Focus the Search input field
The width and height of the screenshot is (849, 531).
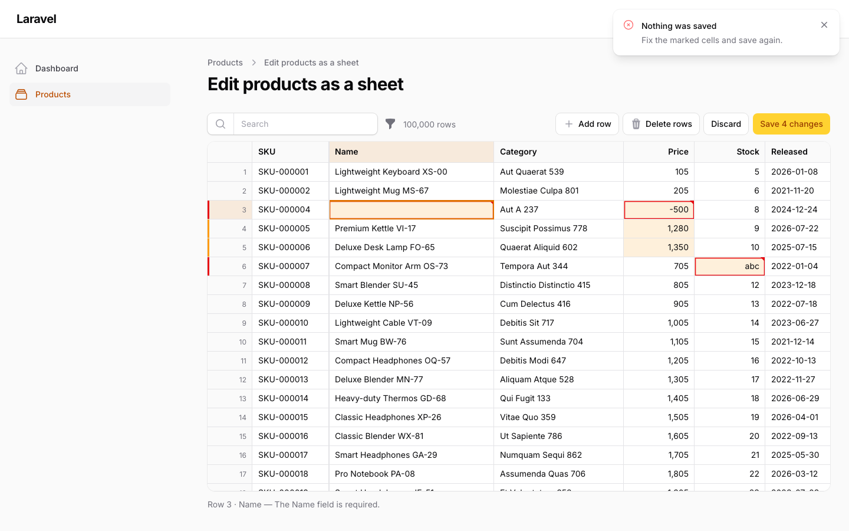pos(305,124)
